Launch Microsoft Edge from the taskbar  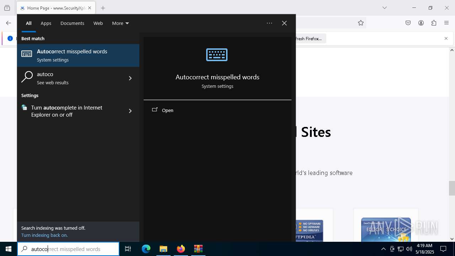(146, 249)
